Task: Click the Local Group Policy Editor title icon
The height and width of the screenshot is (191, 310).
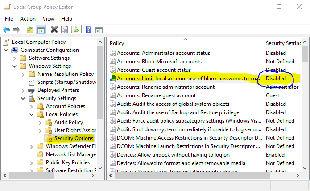Action: [7, 7]
